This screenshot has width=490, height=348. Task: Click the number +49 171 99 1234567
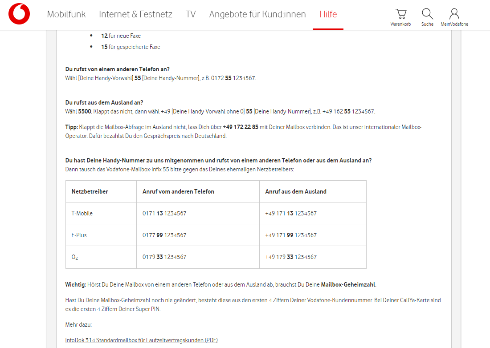click(x=291, y=235)
